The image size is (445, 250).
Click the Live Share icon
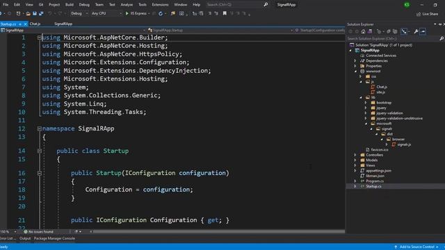click(x=419, y=14)
